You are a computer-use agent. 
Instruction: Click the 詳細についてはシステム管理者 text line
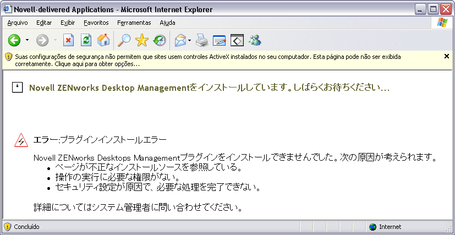[x=138, y=207]
